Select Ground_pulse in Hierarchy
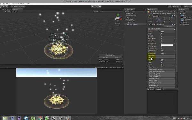The image size is (192, 120). coord(132,21)
